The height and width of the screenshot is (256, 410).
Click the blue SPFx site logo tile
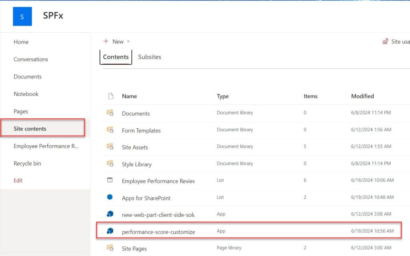22,16
